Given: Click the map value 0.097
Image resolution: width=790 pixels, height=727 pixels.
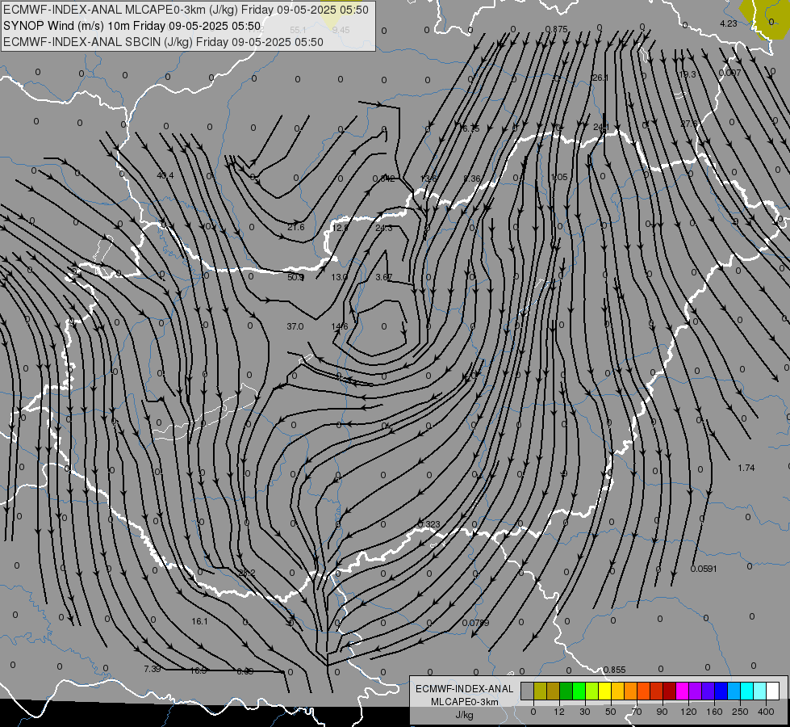Looking at the screenshot, I should [730, 73].
